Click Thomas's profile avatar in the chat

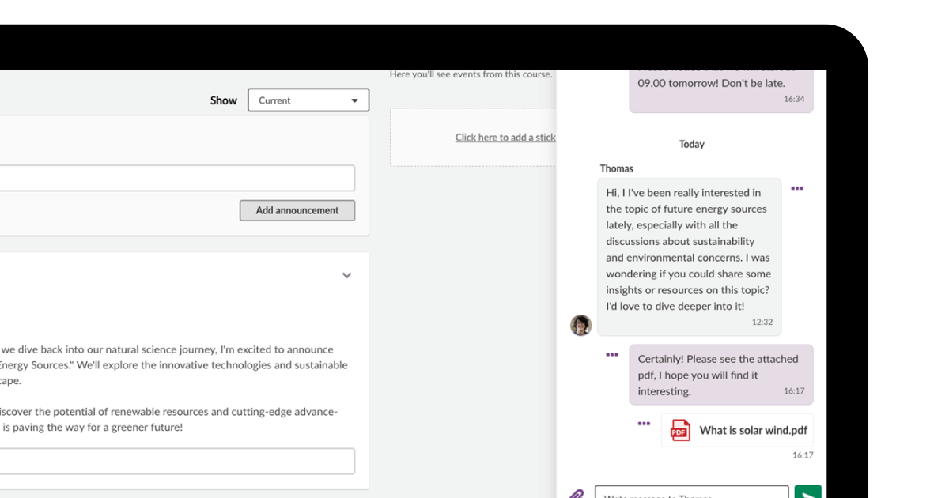(x=581, y=325)
